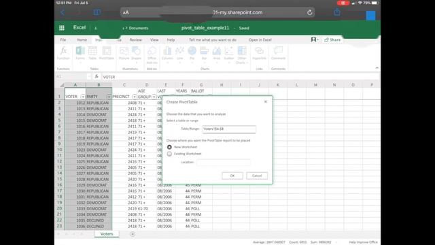Click the Share button
435x245 pixels.
pyautogui.click(x=332, y=39)
